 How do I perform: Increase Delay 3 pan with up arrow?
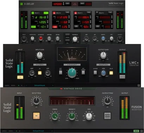click(90, 26)
